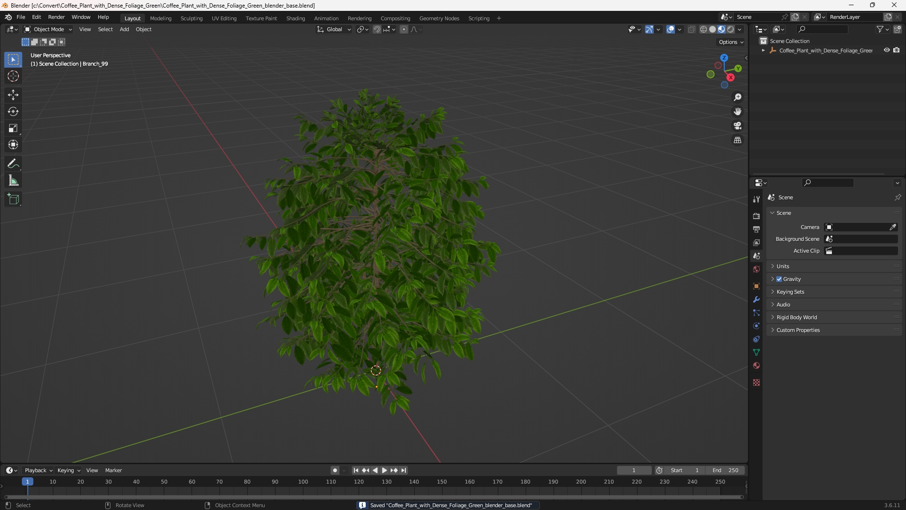Activate the Move tool

point(13,95)
